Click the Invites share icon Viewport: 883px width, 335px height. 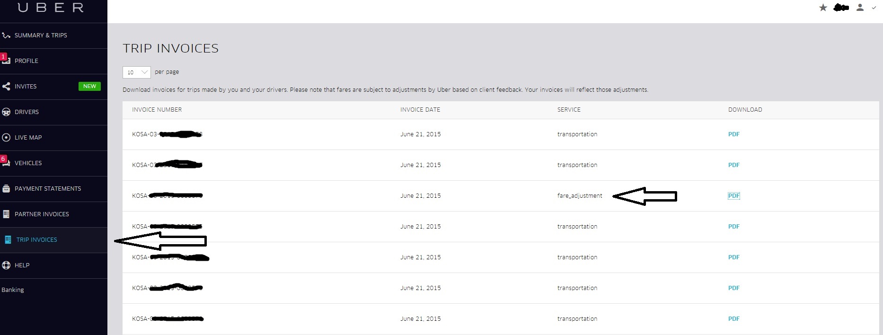pos(6,87)
